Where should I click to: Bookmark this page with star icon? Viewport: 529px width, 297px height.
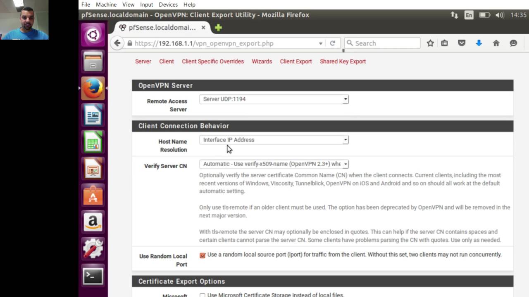tap(430, 43)
